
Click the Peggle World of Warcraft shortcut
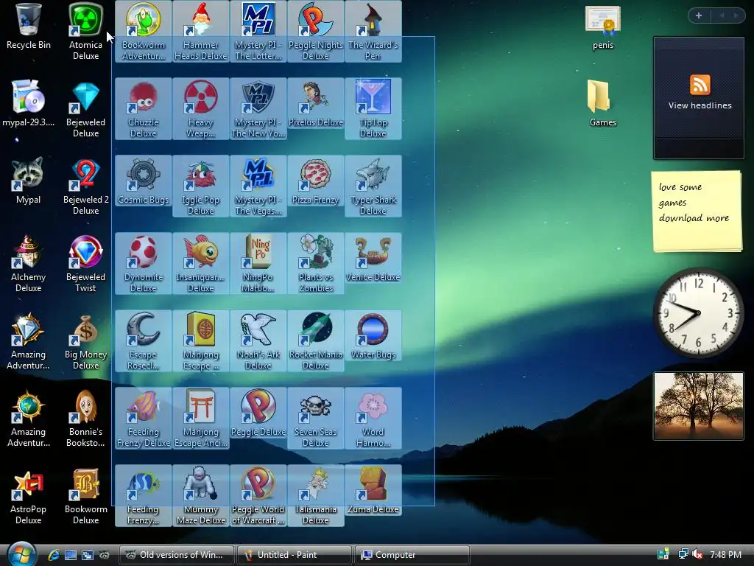258,496
